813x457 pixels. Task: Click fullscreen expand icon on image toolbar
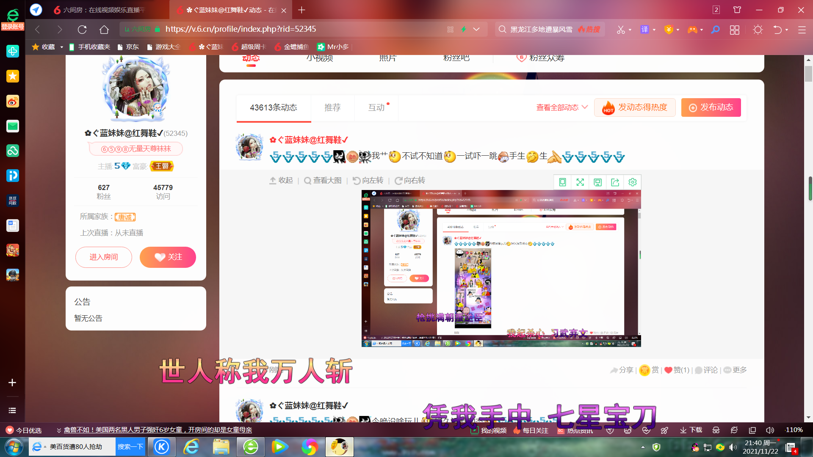[x=580, y=182]
